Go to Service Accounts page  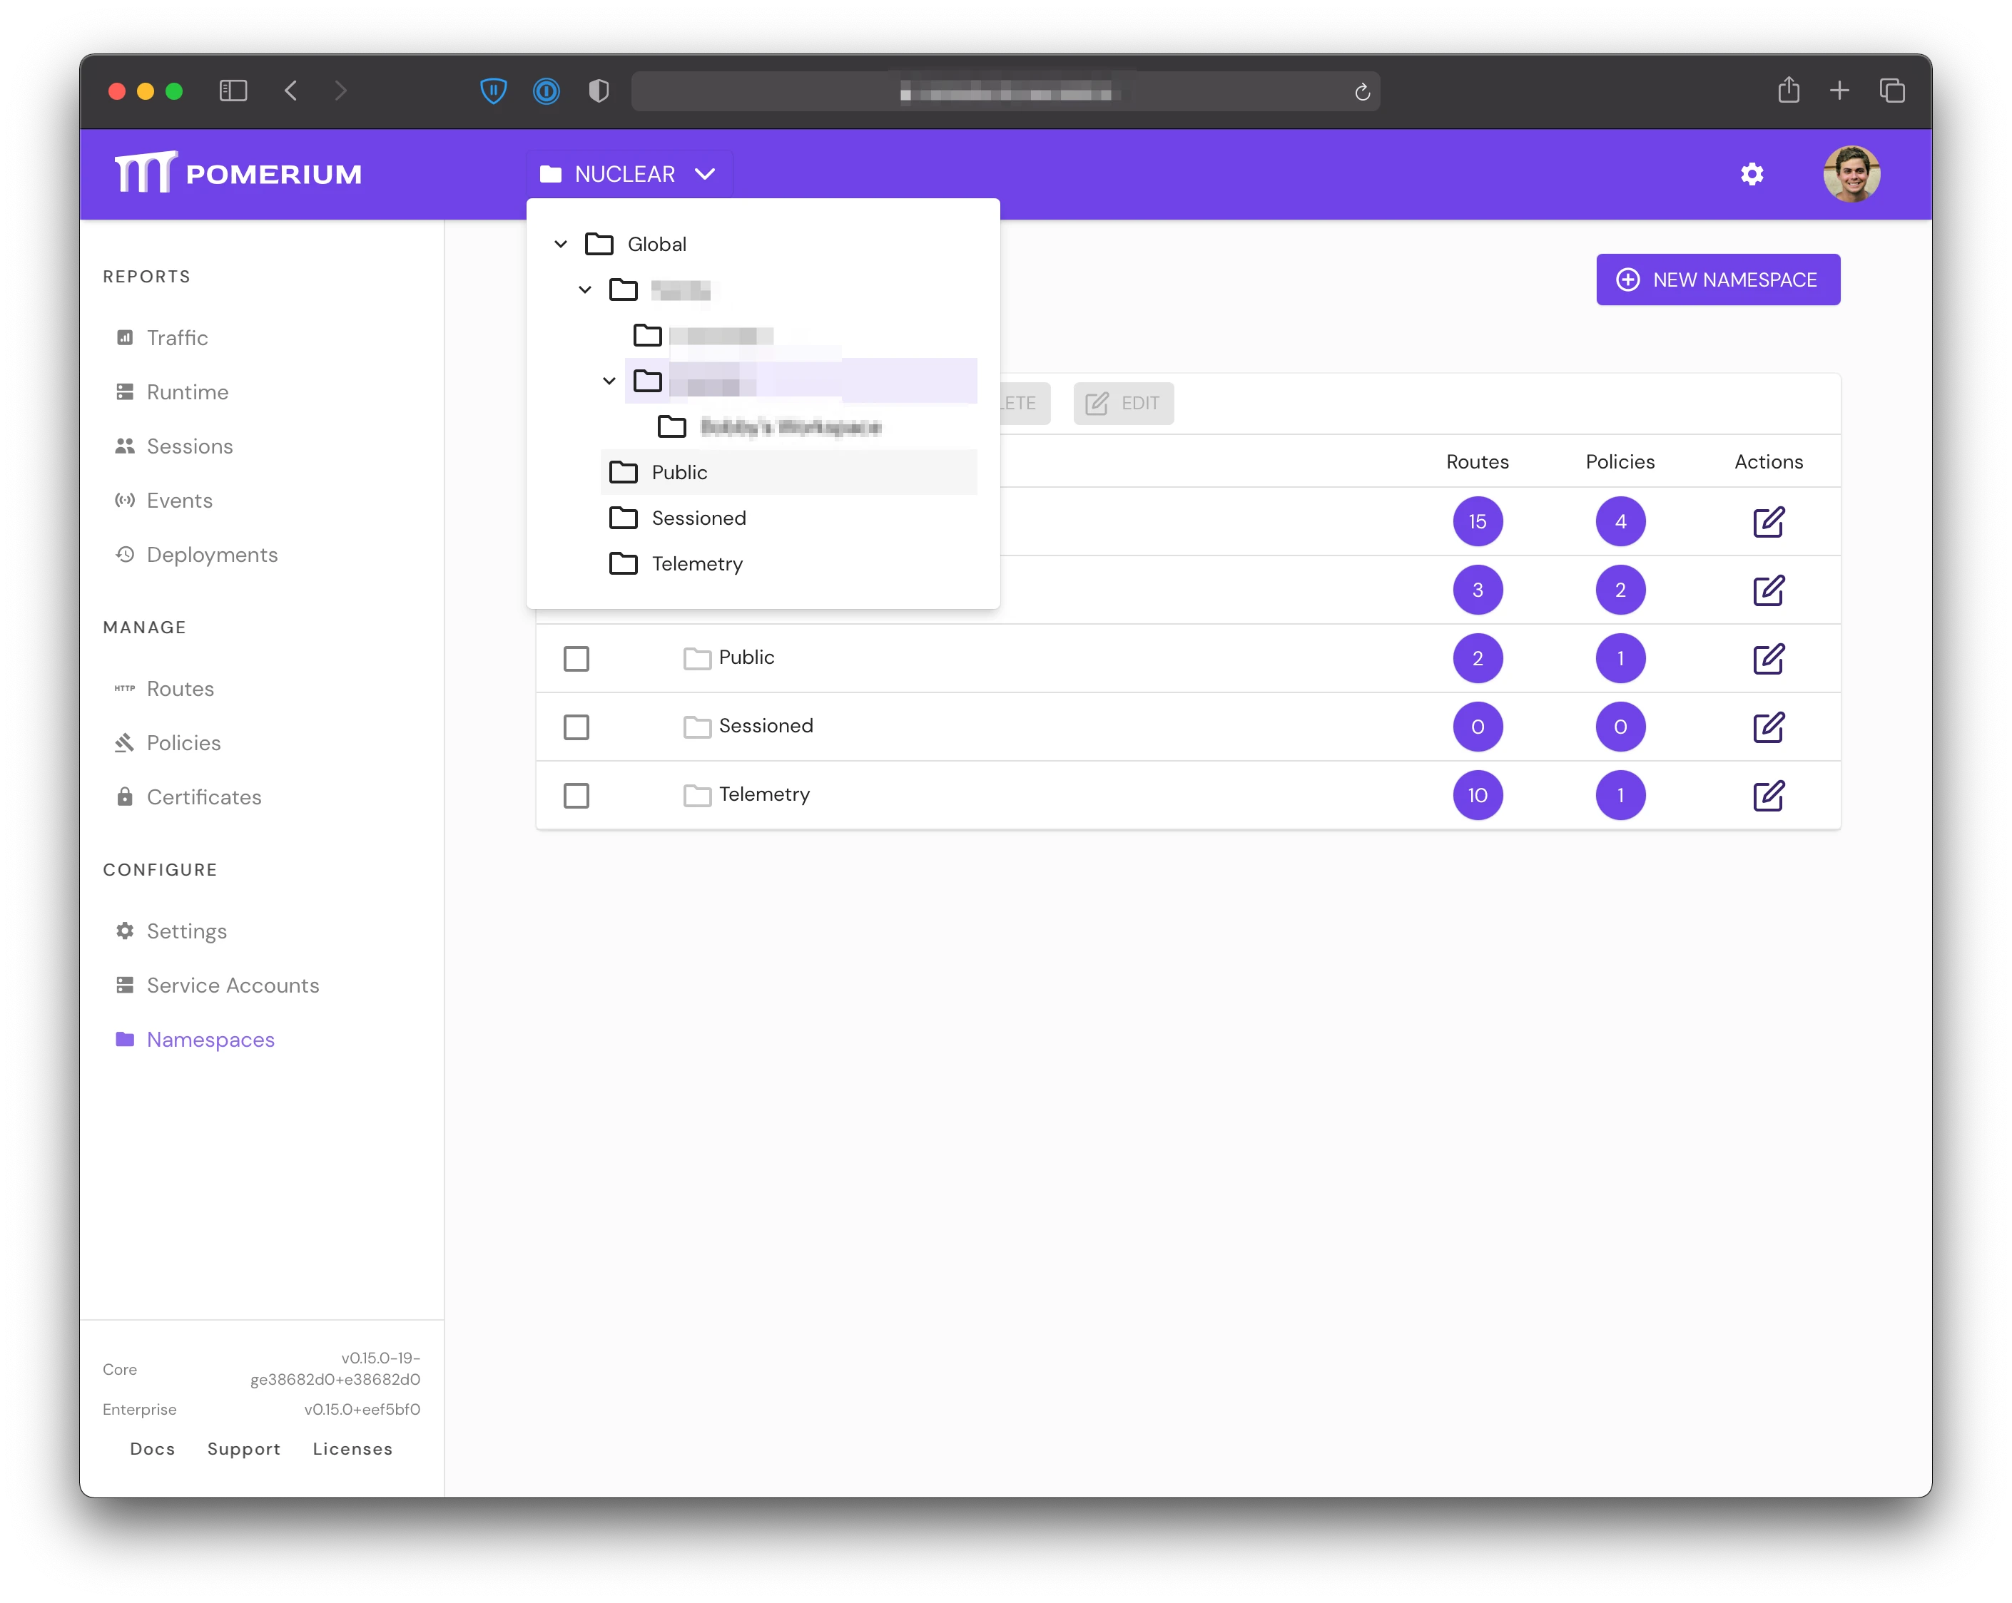(x=233, y=985)
